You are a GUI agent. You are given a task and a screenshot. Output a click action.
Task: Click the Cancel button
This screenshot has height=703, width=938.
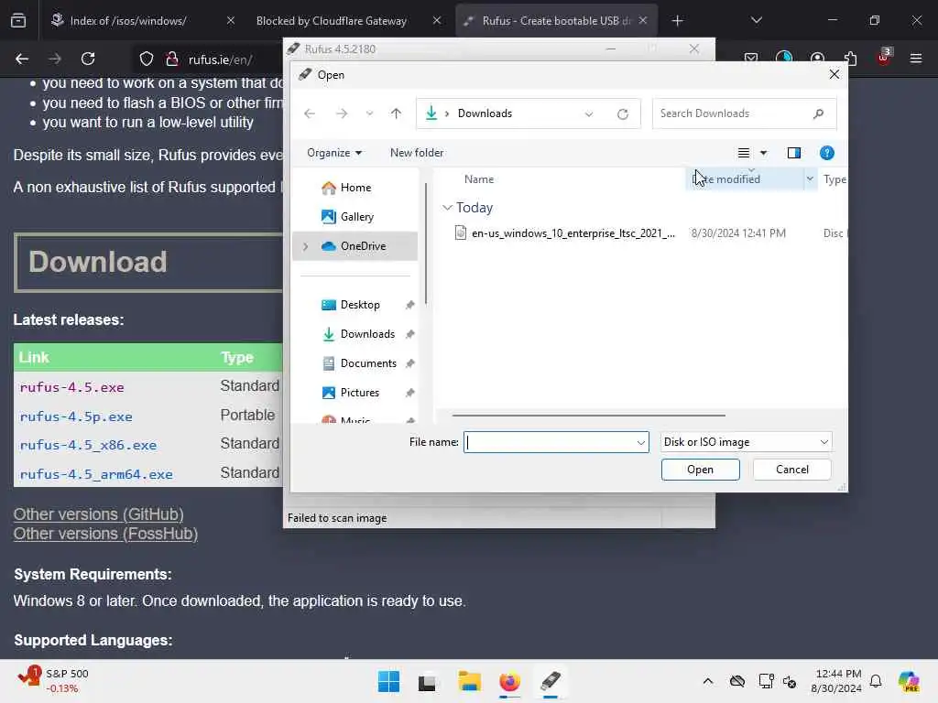tap(791, 470)
